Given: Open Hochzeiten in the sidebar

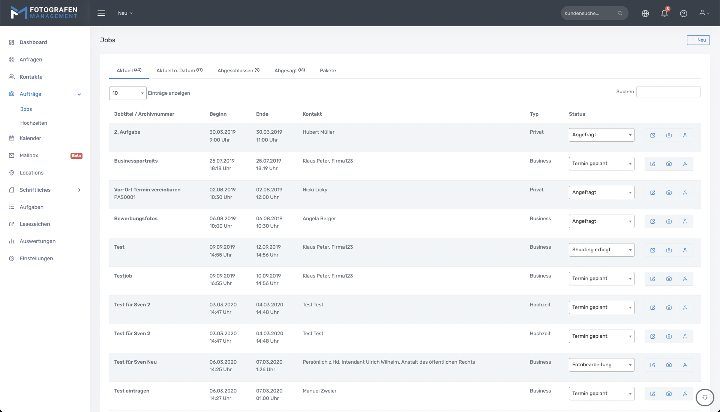Looking at the screenshot, I should tap(34, 123).
